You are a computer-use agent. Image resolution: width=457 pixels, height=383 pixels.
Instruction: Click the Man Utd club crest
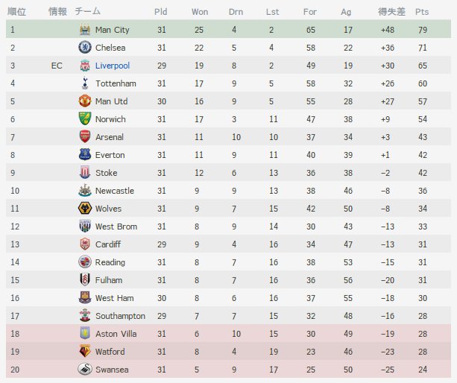(x=85, y=101)
